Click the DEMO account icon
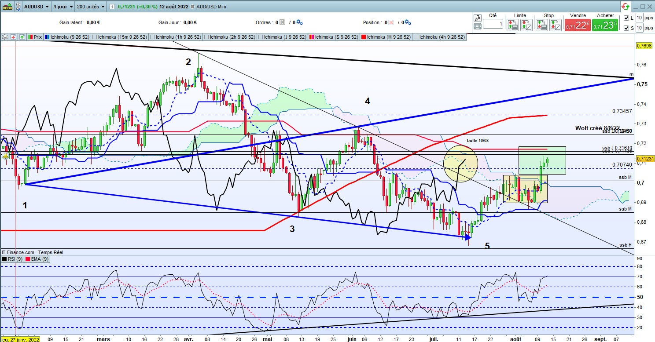Screen dimensions: 655x342 tap(6, 7)
